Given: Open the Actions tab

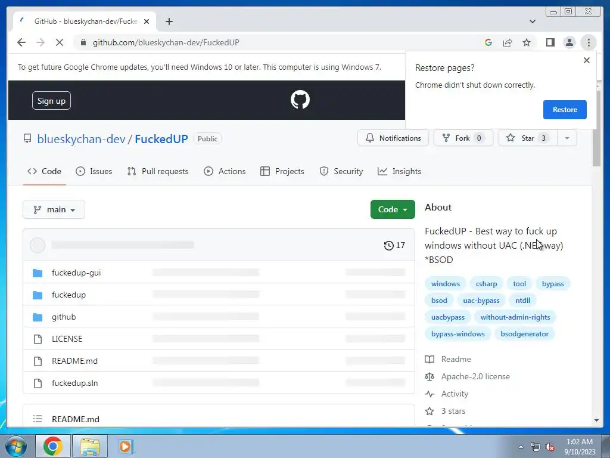Looking at the screenshot, I should [225, 171].
